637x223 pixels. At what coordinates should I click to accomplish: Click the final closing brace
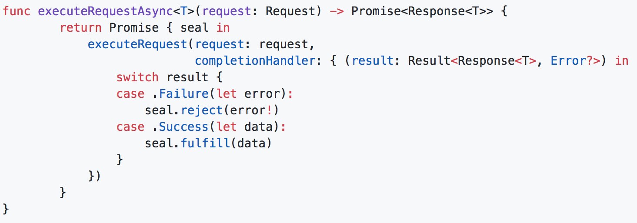[6, 209]
